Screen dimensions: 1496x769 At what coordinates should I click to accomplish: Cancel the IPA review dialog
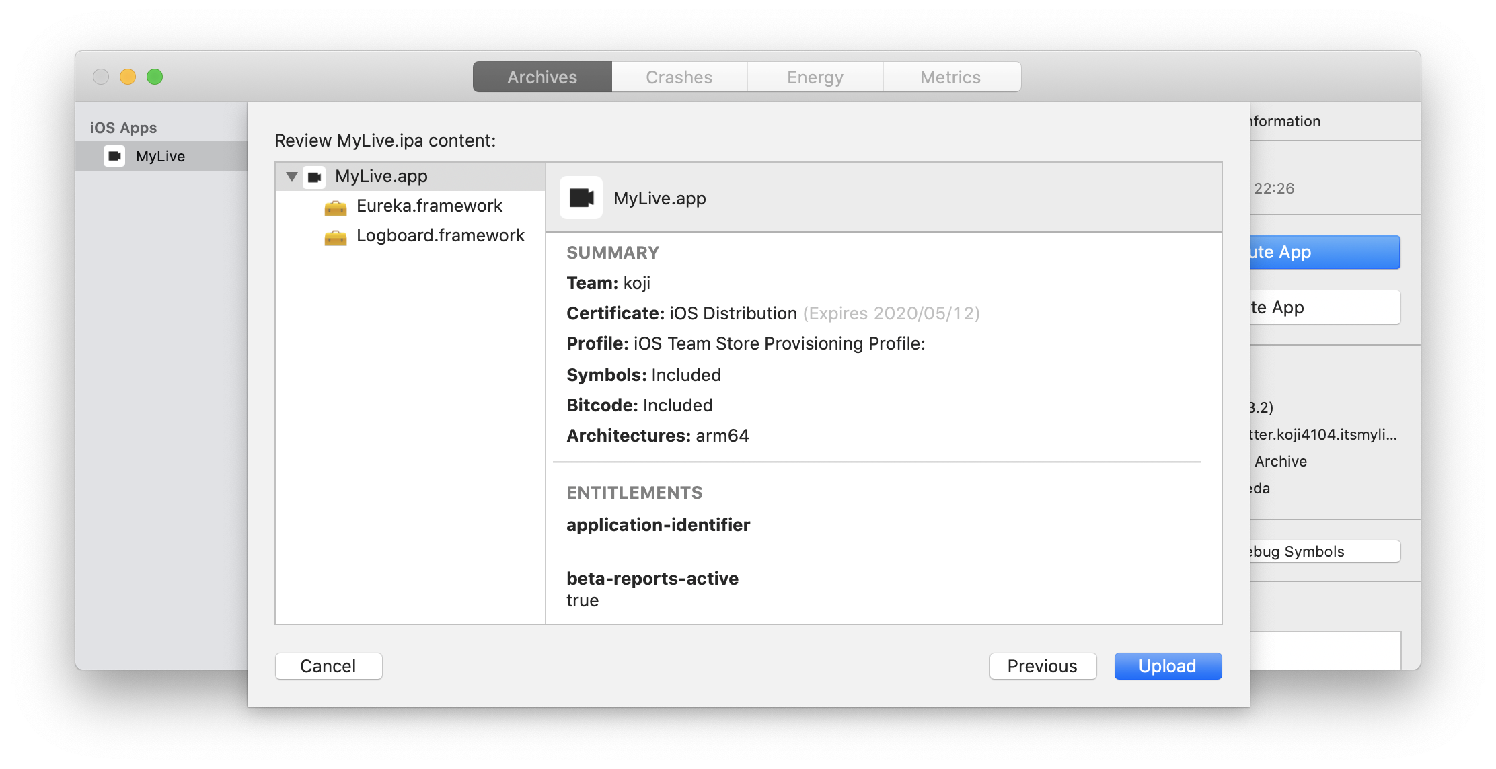pyautogui.click(x=328, y=666)
